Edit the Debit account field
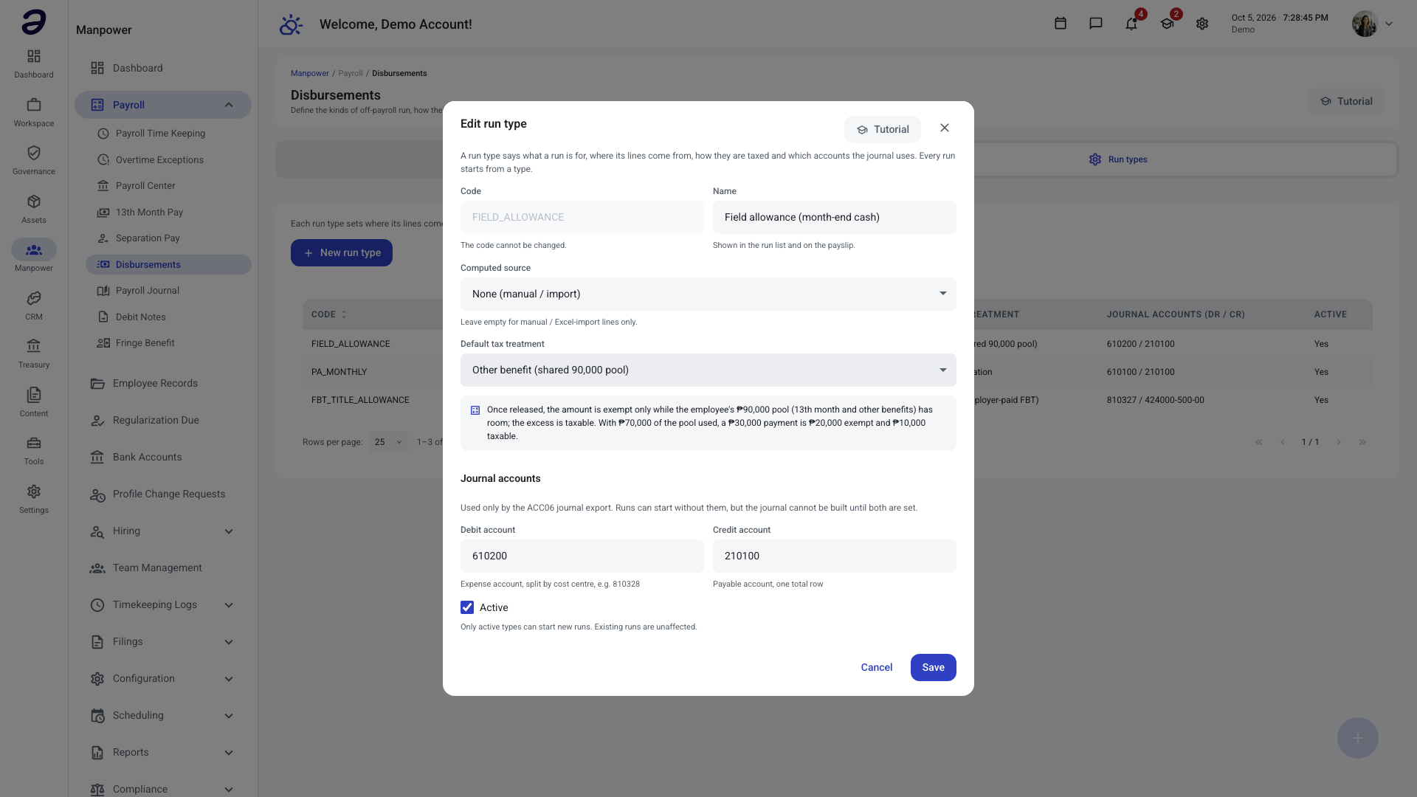Screen dimensions: 1417x797 [582, 556]
